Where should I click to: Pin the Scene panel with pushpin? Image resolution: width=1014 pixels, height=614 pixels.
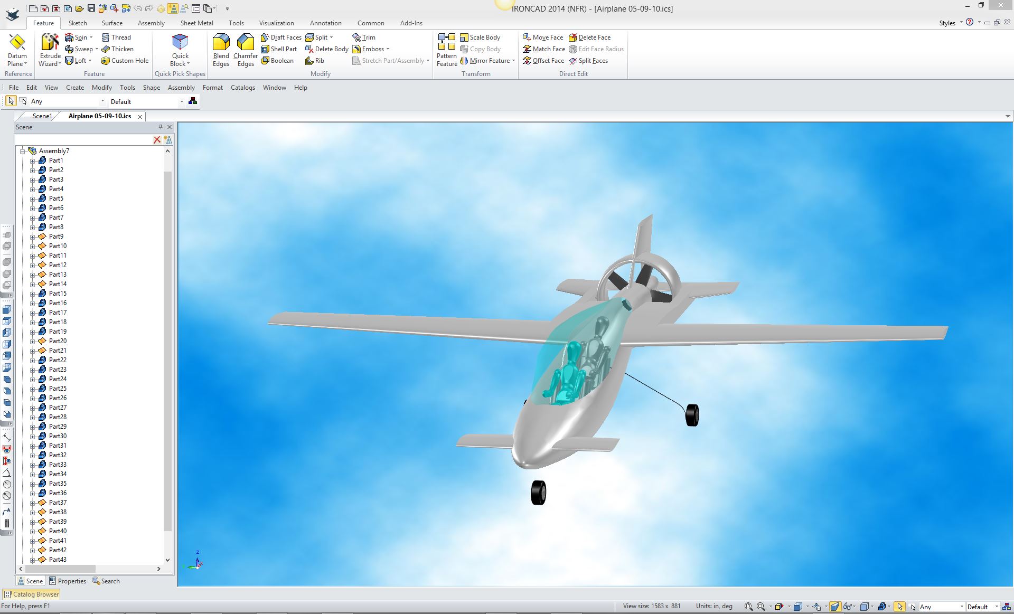click(x=161, y=127)
